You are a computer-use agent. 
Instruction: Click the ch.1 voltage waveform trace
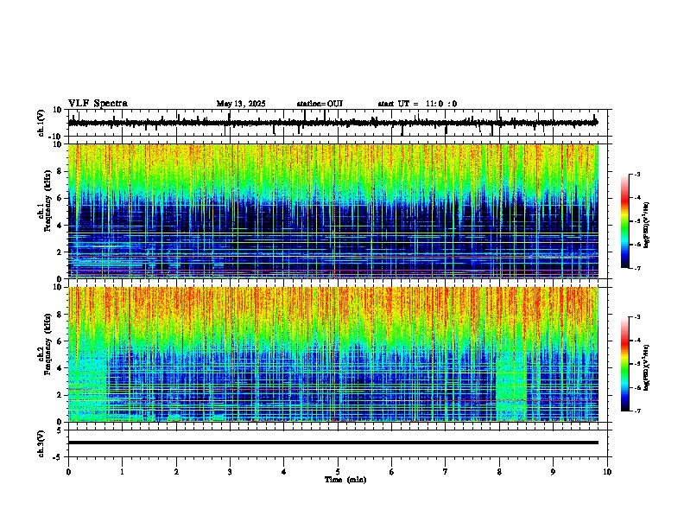332,123
